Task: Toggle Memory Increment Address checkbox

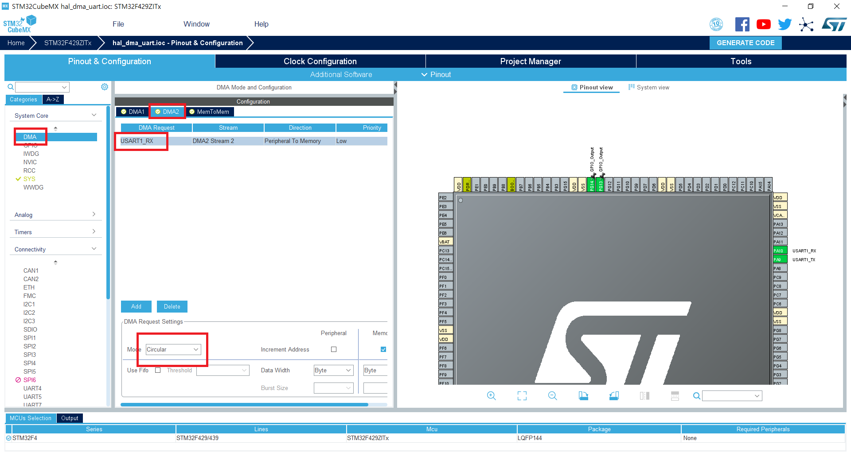Action: pos(383,349)
